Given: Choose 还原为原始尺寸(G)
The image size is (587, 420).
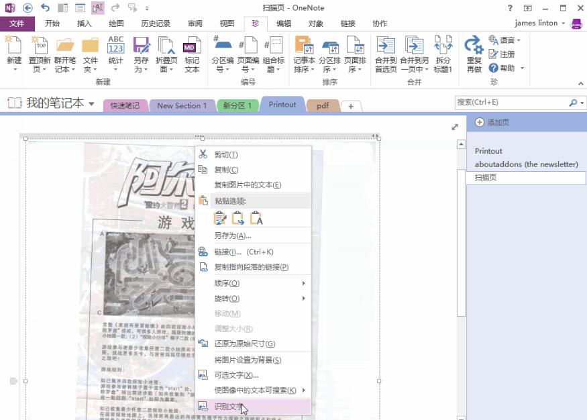Looking at the screenshot, I should pos(254,344).
